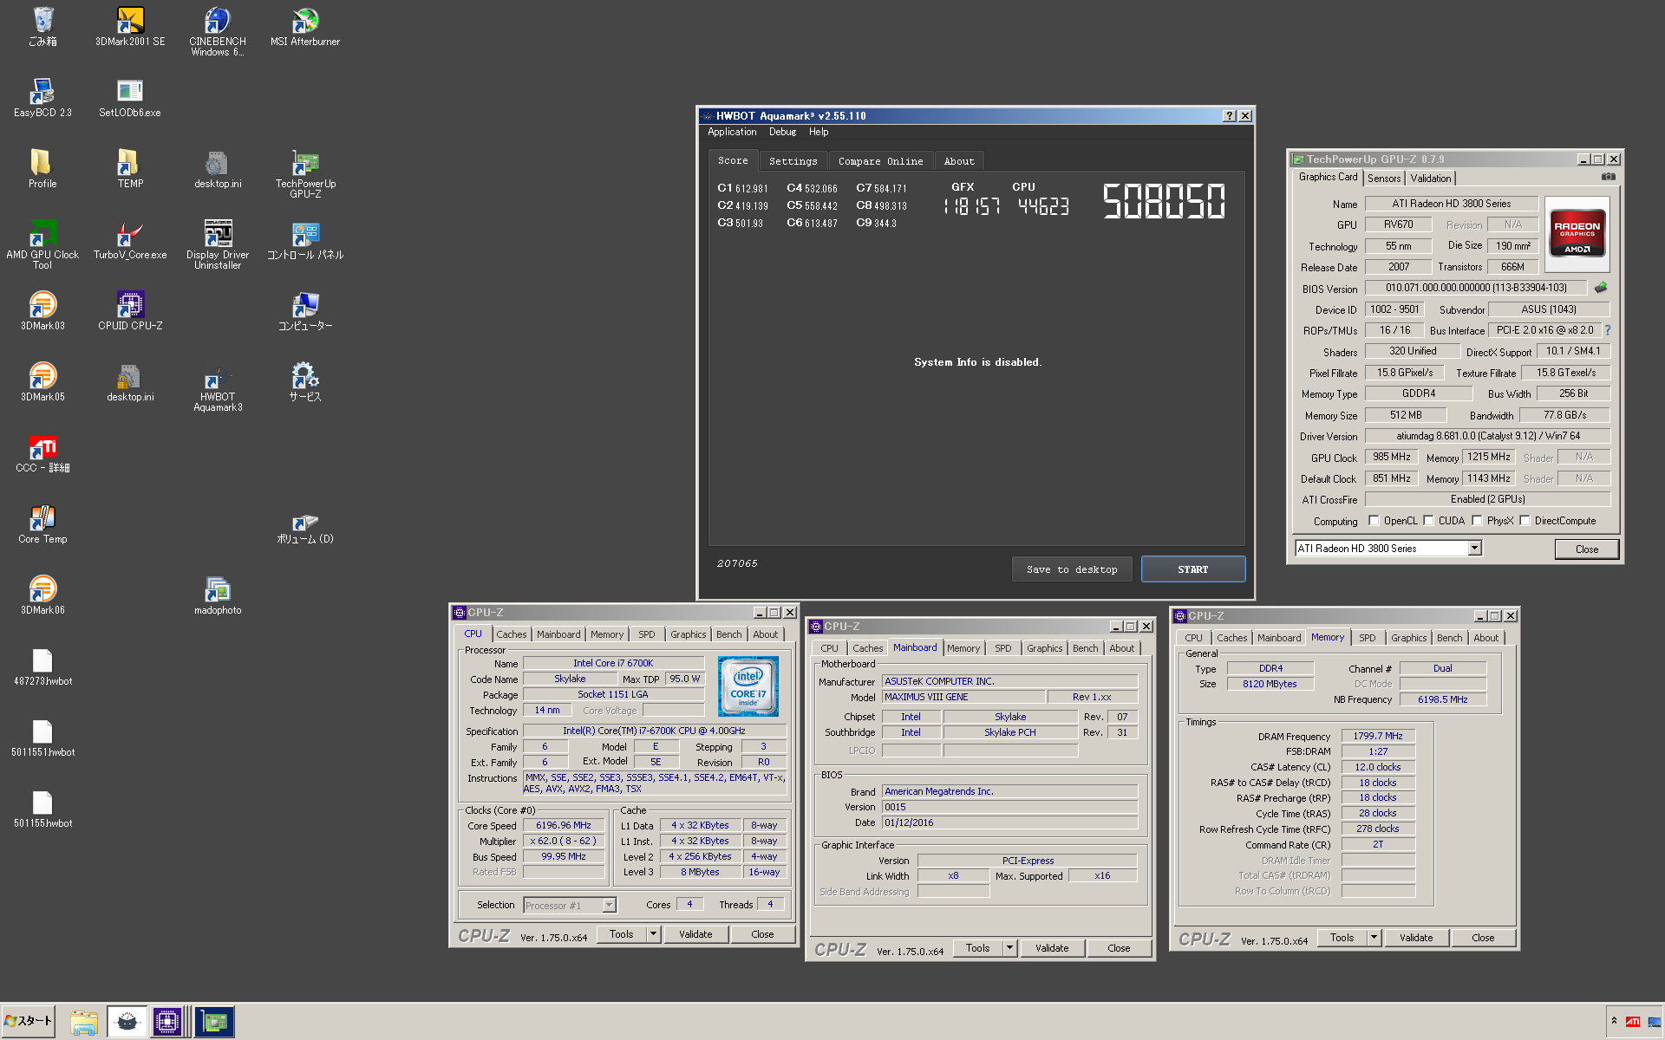Open Application menu in Aquamark3
The height and width of the screenshot is (1040, 1665).
[x=732, y=132]
